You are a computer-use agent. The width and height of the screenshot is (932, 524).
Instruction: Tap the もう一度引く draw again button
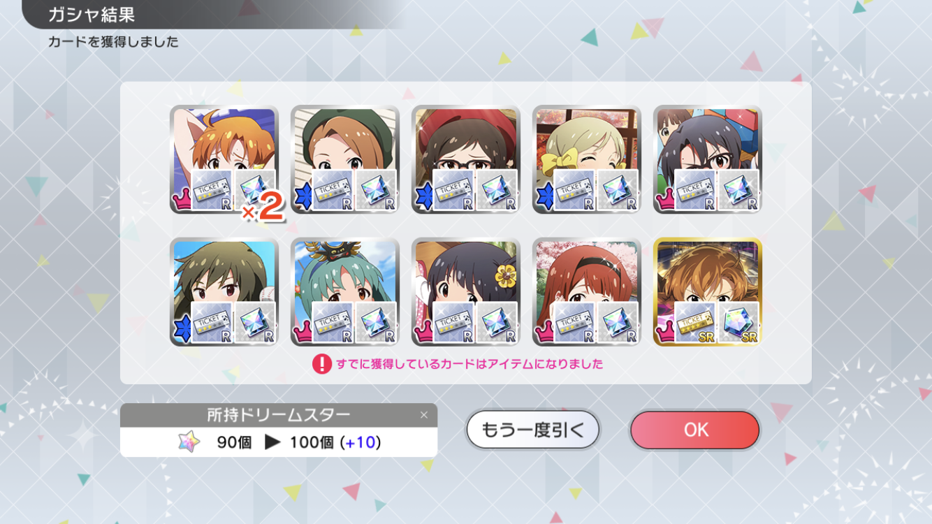click(x=532, y=430)
